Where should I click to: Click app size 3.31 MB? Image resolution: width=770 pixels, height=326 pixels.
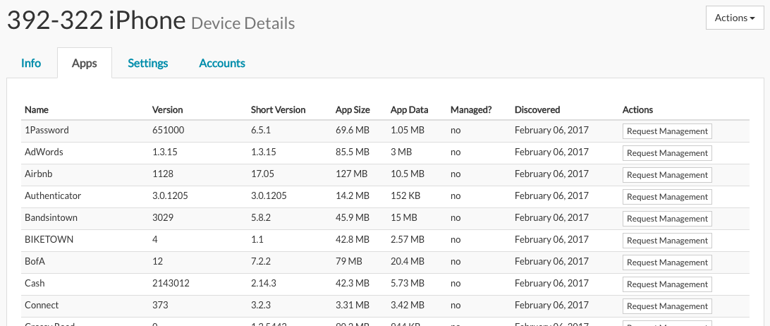point(352,305)
